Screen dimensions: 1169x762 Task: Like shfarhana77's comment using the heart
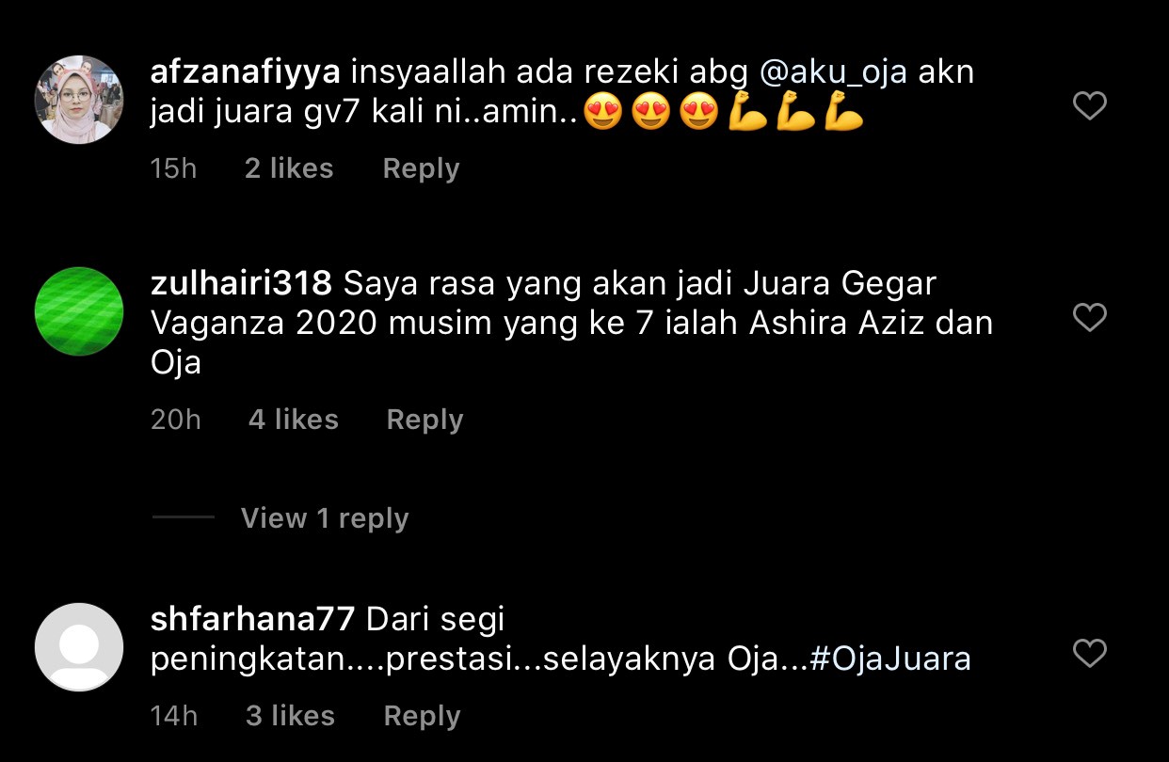[1090, 653]
